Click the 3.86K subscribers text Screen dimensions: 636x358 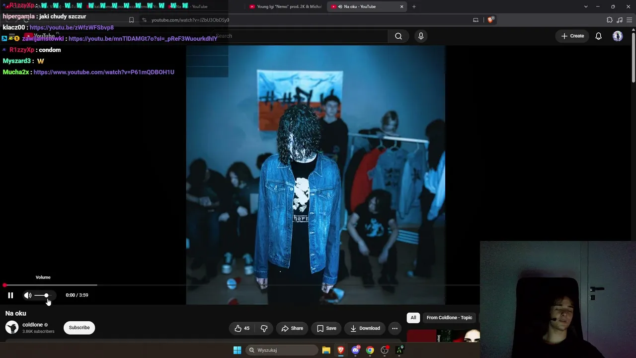coord(38,332)
